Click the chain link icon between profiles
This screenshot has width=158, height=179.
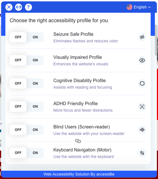pos(78,141)
